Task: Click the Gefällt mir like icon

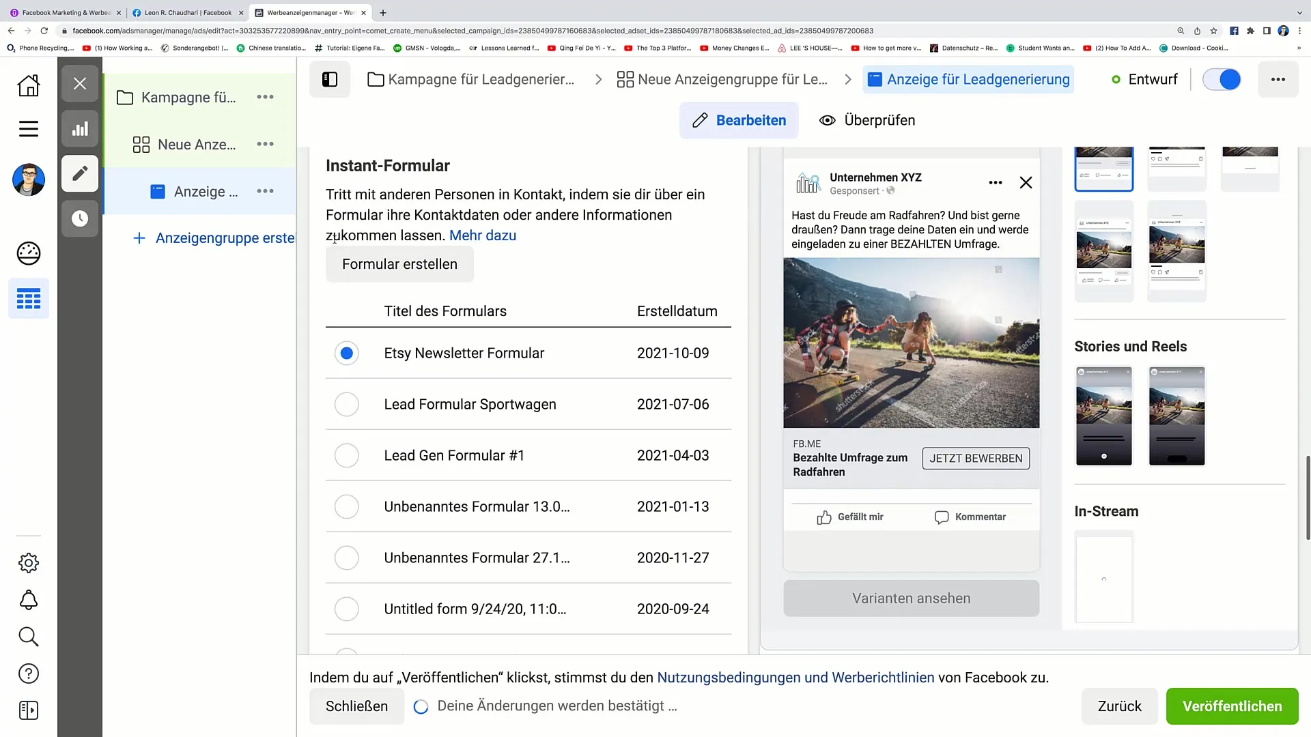Action: click(824, 517)
